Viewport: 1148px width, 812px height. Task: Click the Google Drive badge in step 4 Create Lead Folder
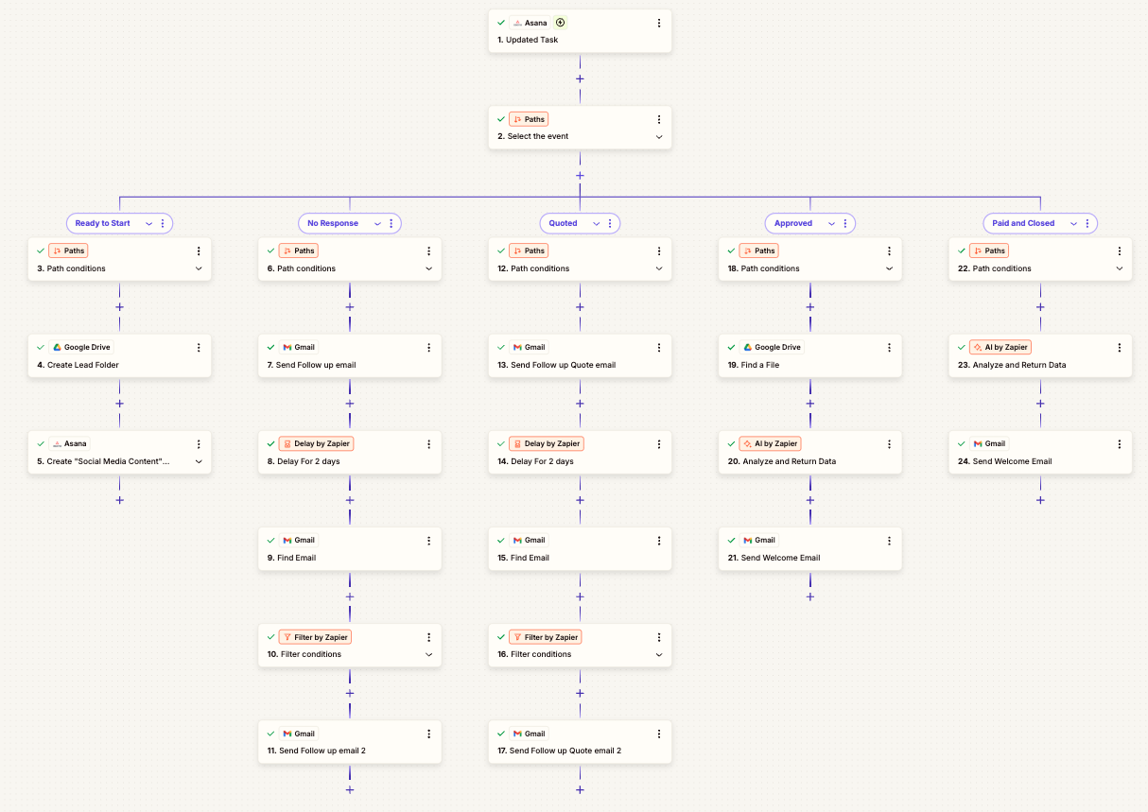click(x=81, y=347)
